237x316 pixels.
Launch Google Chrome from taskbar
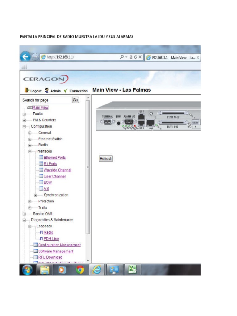pos(80,270)
